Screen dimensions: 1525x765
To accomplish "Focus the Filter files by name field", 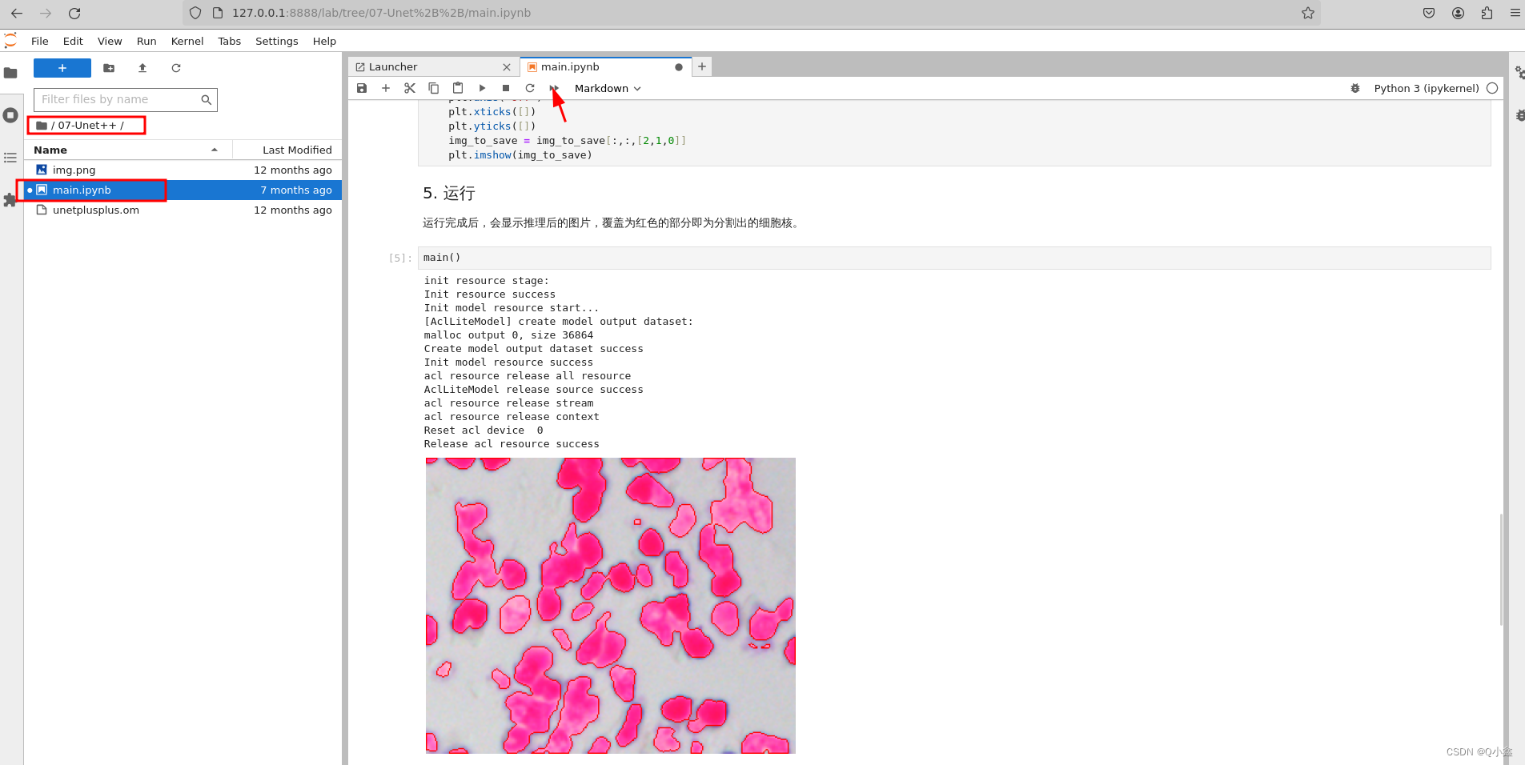I will (125, 99).
